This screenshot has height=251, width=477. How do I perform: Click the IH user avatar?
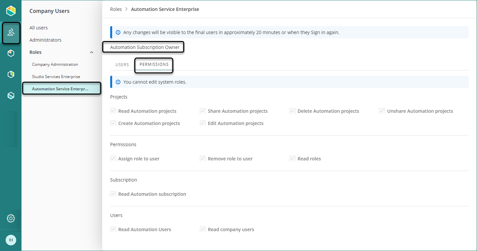click(x=11, y=240)
